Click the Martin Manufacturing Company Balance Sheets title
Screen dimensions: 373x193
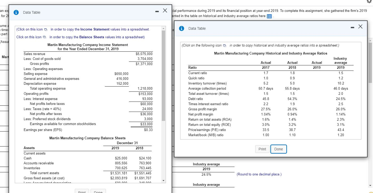click(x=87, y=138)
